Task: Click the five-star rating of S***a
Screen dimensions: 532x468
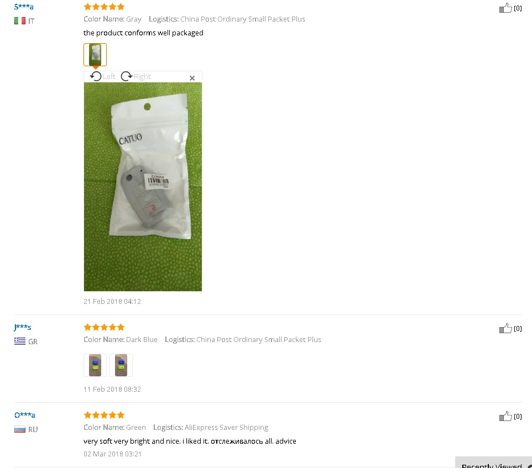Action: 104,7
